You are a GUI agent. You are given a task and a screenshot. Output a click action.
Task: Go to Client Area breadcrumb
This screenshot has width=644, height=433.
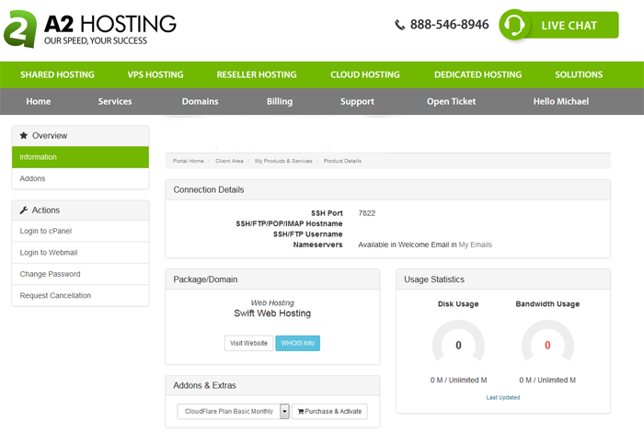pos(229,161)
